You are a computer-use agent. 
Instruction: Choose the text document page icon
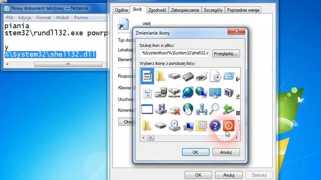click(x=147, y=93)
